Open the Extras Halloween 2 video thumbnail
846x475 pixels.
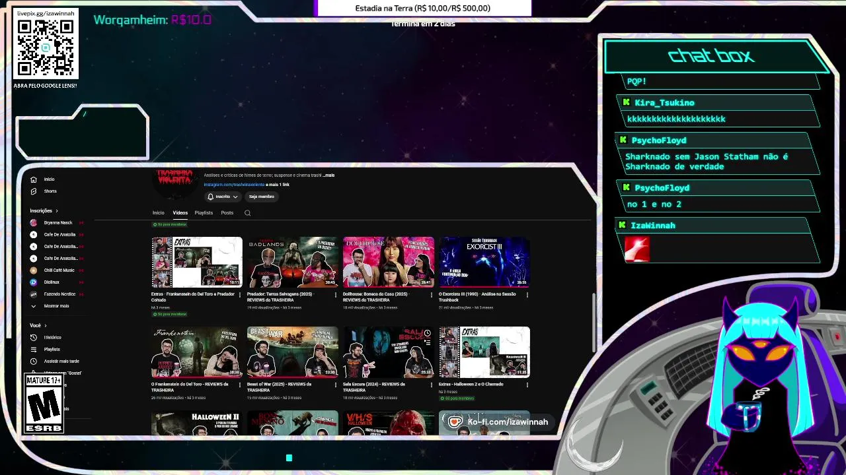point(484,352)
